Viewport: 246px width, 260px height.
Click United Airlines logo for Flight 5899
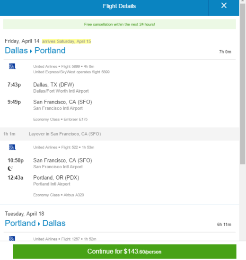12,66
